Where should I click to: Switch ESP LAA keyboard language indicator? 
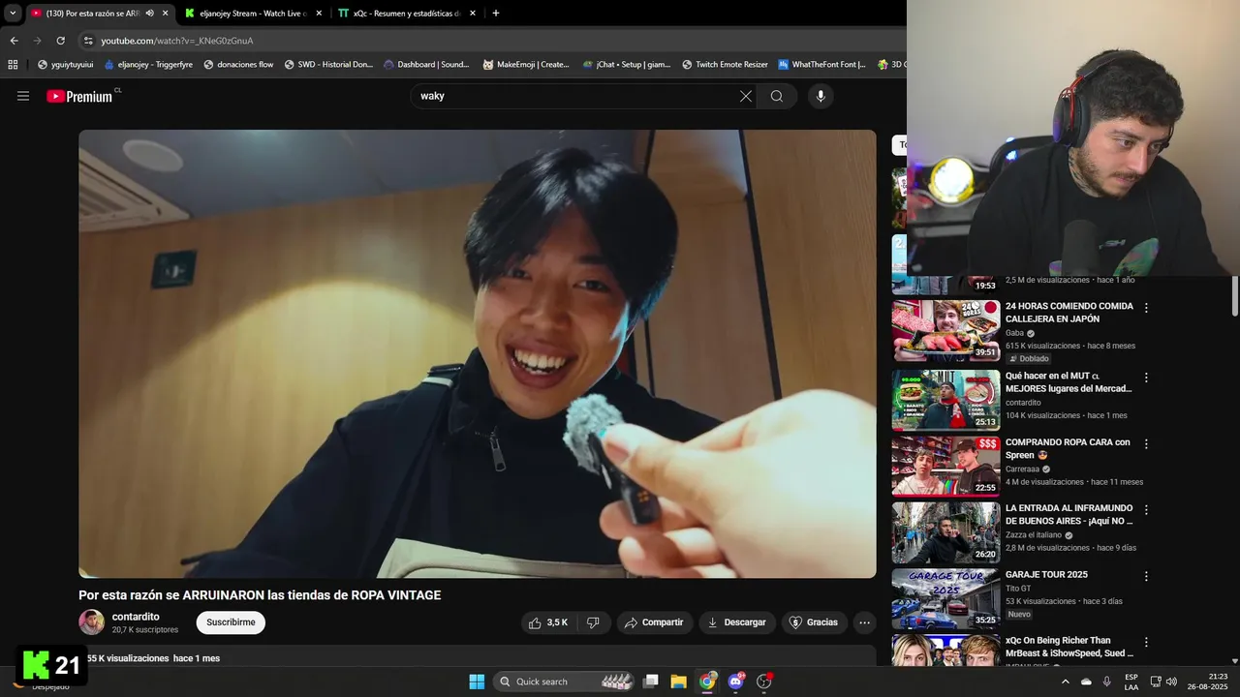pyautogui.click(x=1131, y=682)
